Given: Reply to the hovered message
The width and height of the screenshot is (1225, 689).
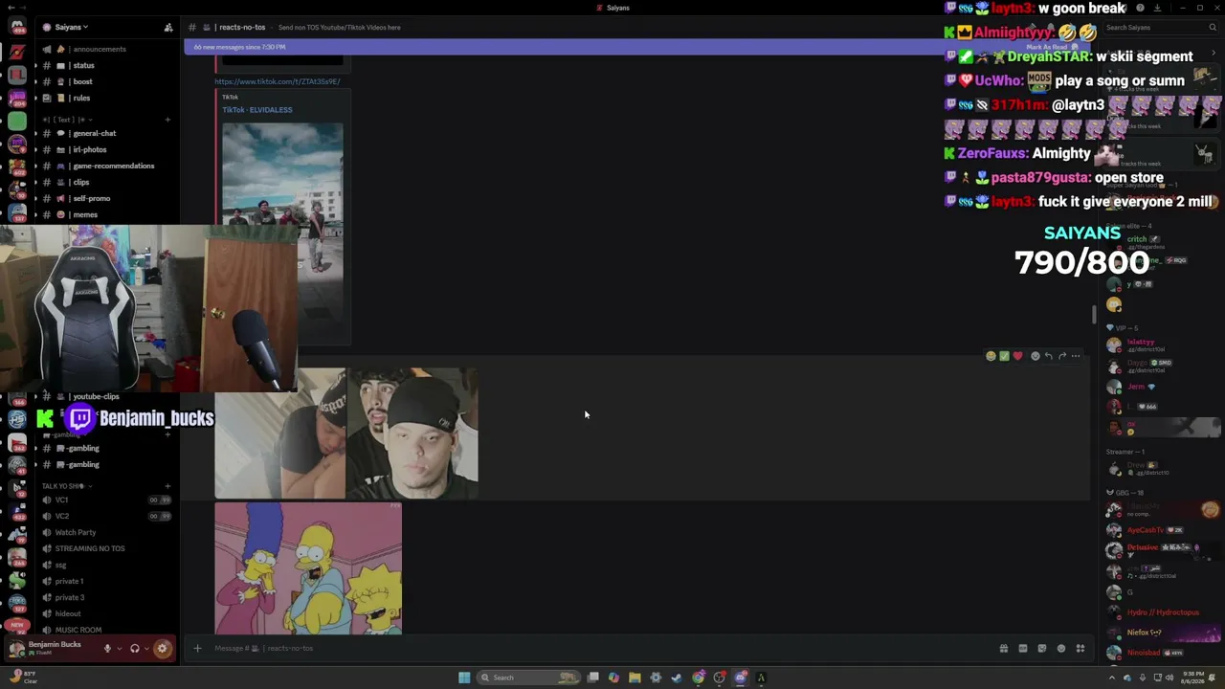Looking at the screenshot, I should click(x=1048, y=356).
